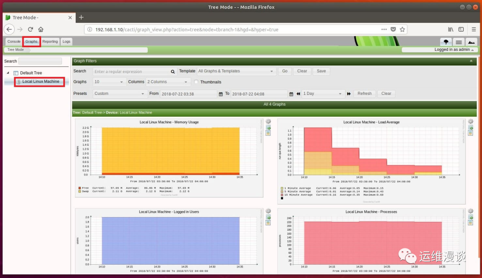Image resolution: width=482 pixels, height=278 pixels.
Task: Reload the page in Firefox
Action: coord(30,29)
